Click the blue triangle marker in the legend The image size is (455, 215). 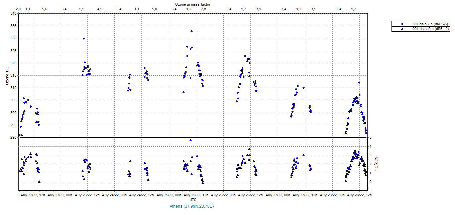pos(402,29)
